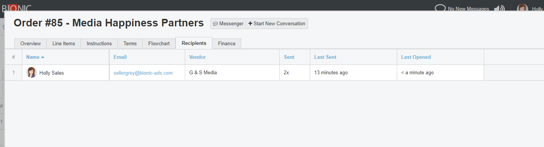This screenshot has width=544, height=147.
Task: Click the speaker sound icon
Action: (499, 8)
